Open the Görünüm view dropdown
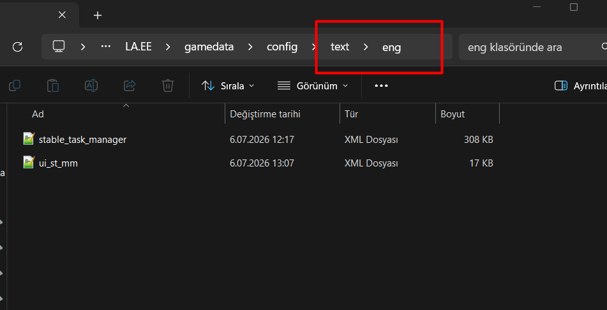Screen dimensions: 607x310 pyautogui.click(x=313, y=85)
